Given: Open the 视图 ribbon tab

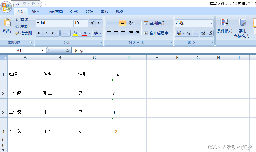Looking at the screenshot, I should 120,11.
